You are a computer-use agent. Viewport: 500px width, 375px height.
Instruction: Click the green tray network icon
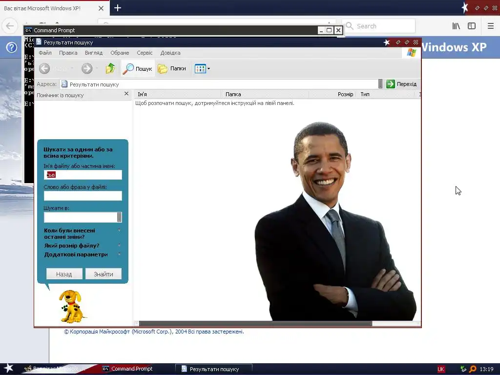click(463, 369)
